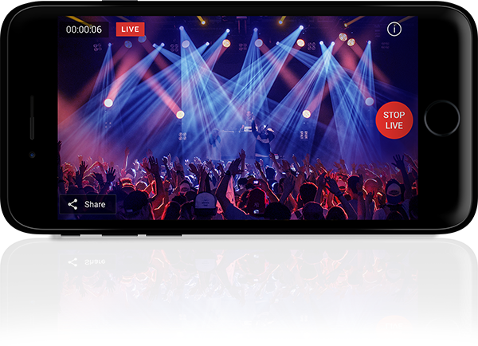Tap the Share button
This screenshot has height=346, width=478.
(x=88, y=204)
